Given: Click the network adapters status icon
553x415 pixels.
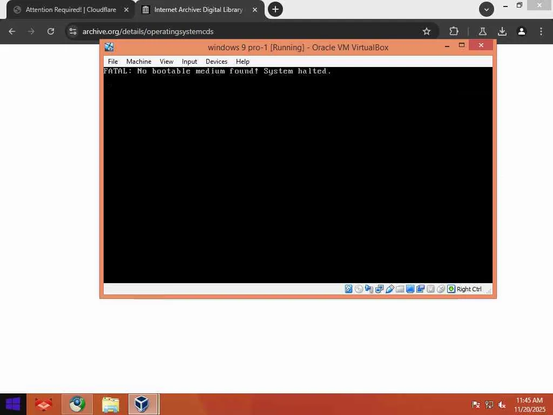Looking at the screenshot, I should pos(379,289).
